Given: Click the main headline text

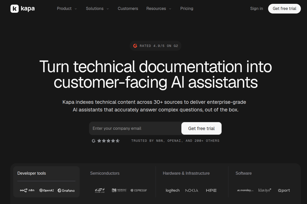Looking at the screenshot, I should (x=156, y=74).
